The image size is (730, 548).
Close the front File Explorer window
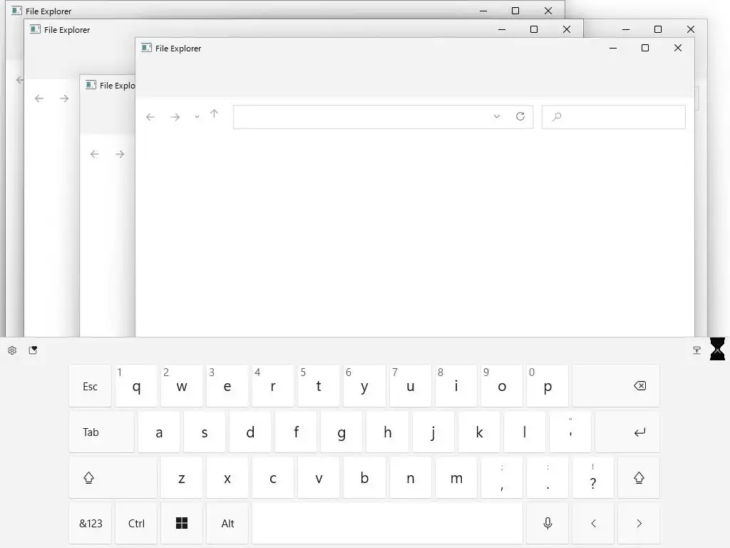point(678,48)
